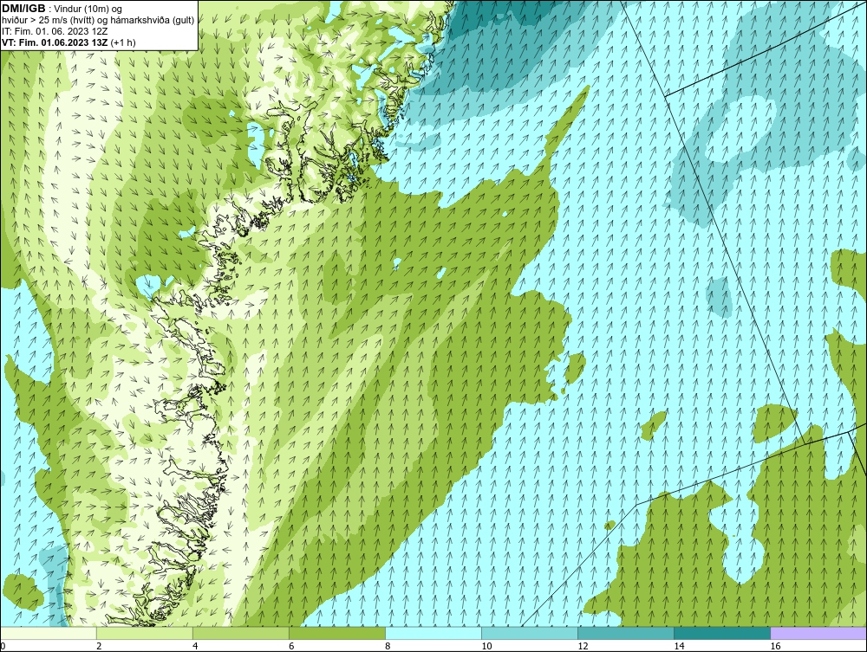Click the pale cyan 8-10 m/s legend swatch
Screen dimensions: 867x652
(433, 633)
